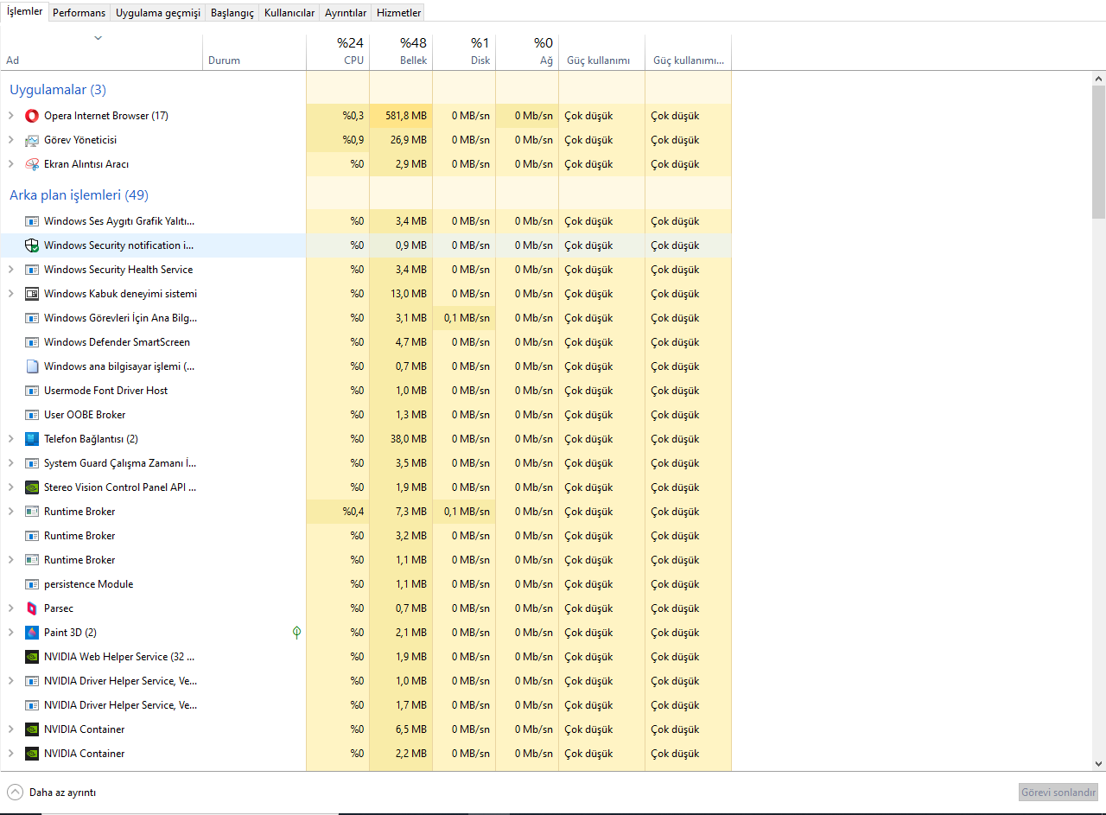Click the Görevi sonlandır button
1106x815 pixels.
pos(1058,793)
